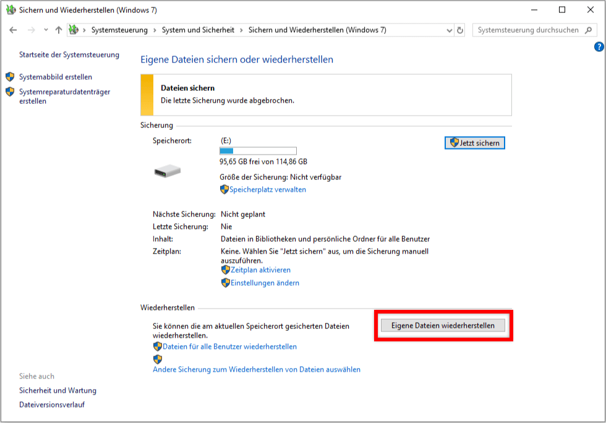Click shield icon beside Systemabbild erstellen
The image size is (606, 423).
click(x=10, y=77)
